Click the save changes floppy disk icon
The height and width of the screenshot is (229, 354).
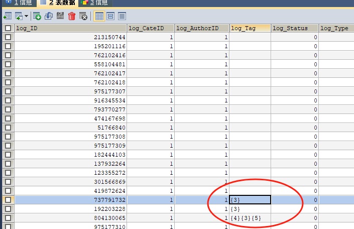60,16
